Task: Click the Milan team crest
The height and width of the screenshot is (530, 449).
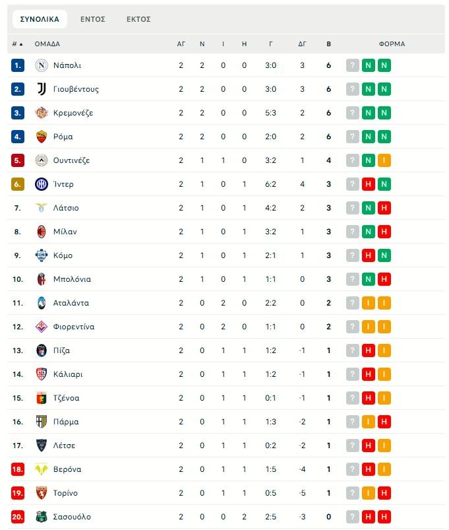Action: pos(42,232)
